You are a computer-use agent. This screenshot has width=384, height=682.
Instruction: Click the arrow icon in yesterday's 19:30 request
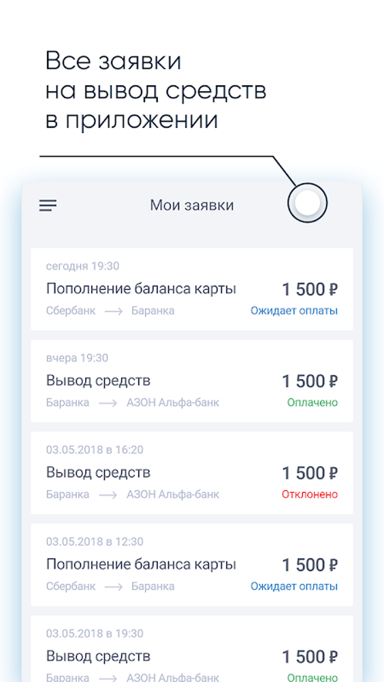[x=108, y=403]
